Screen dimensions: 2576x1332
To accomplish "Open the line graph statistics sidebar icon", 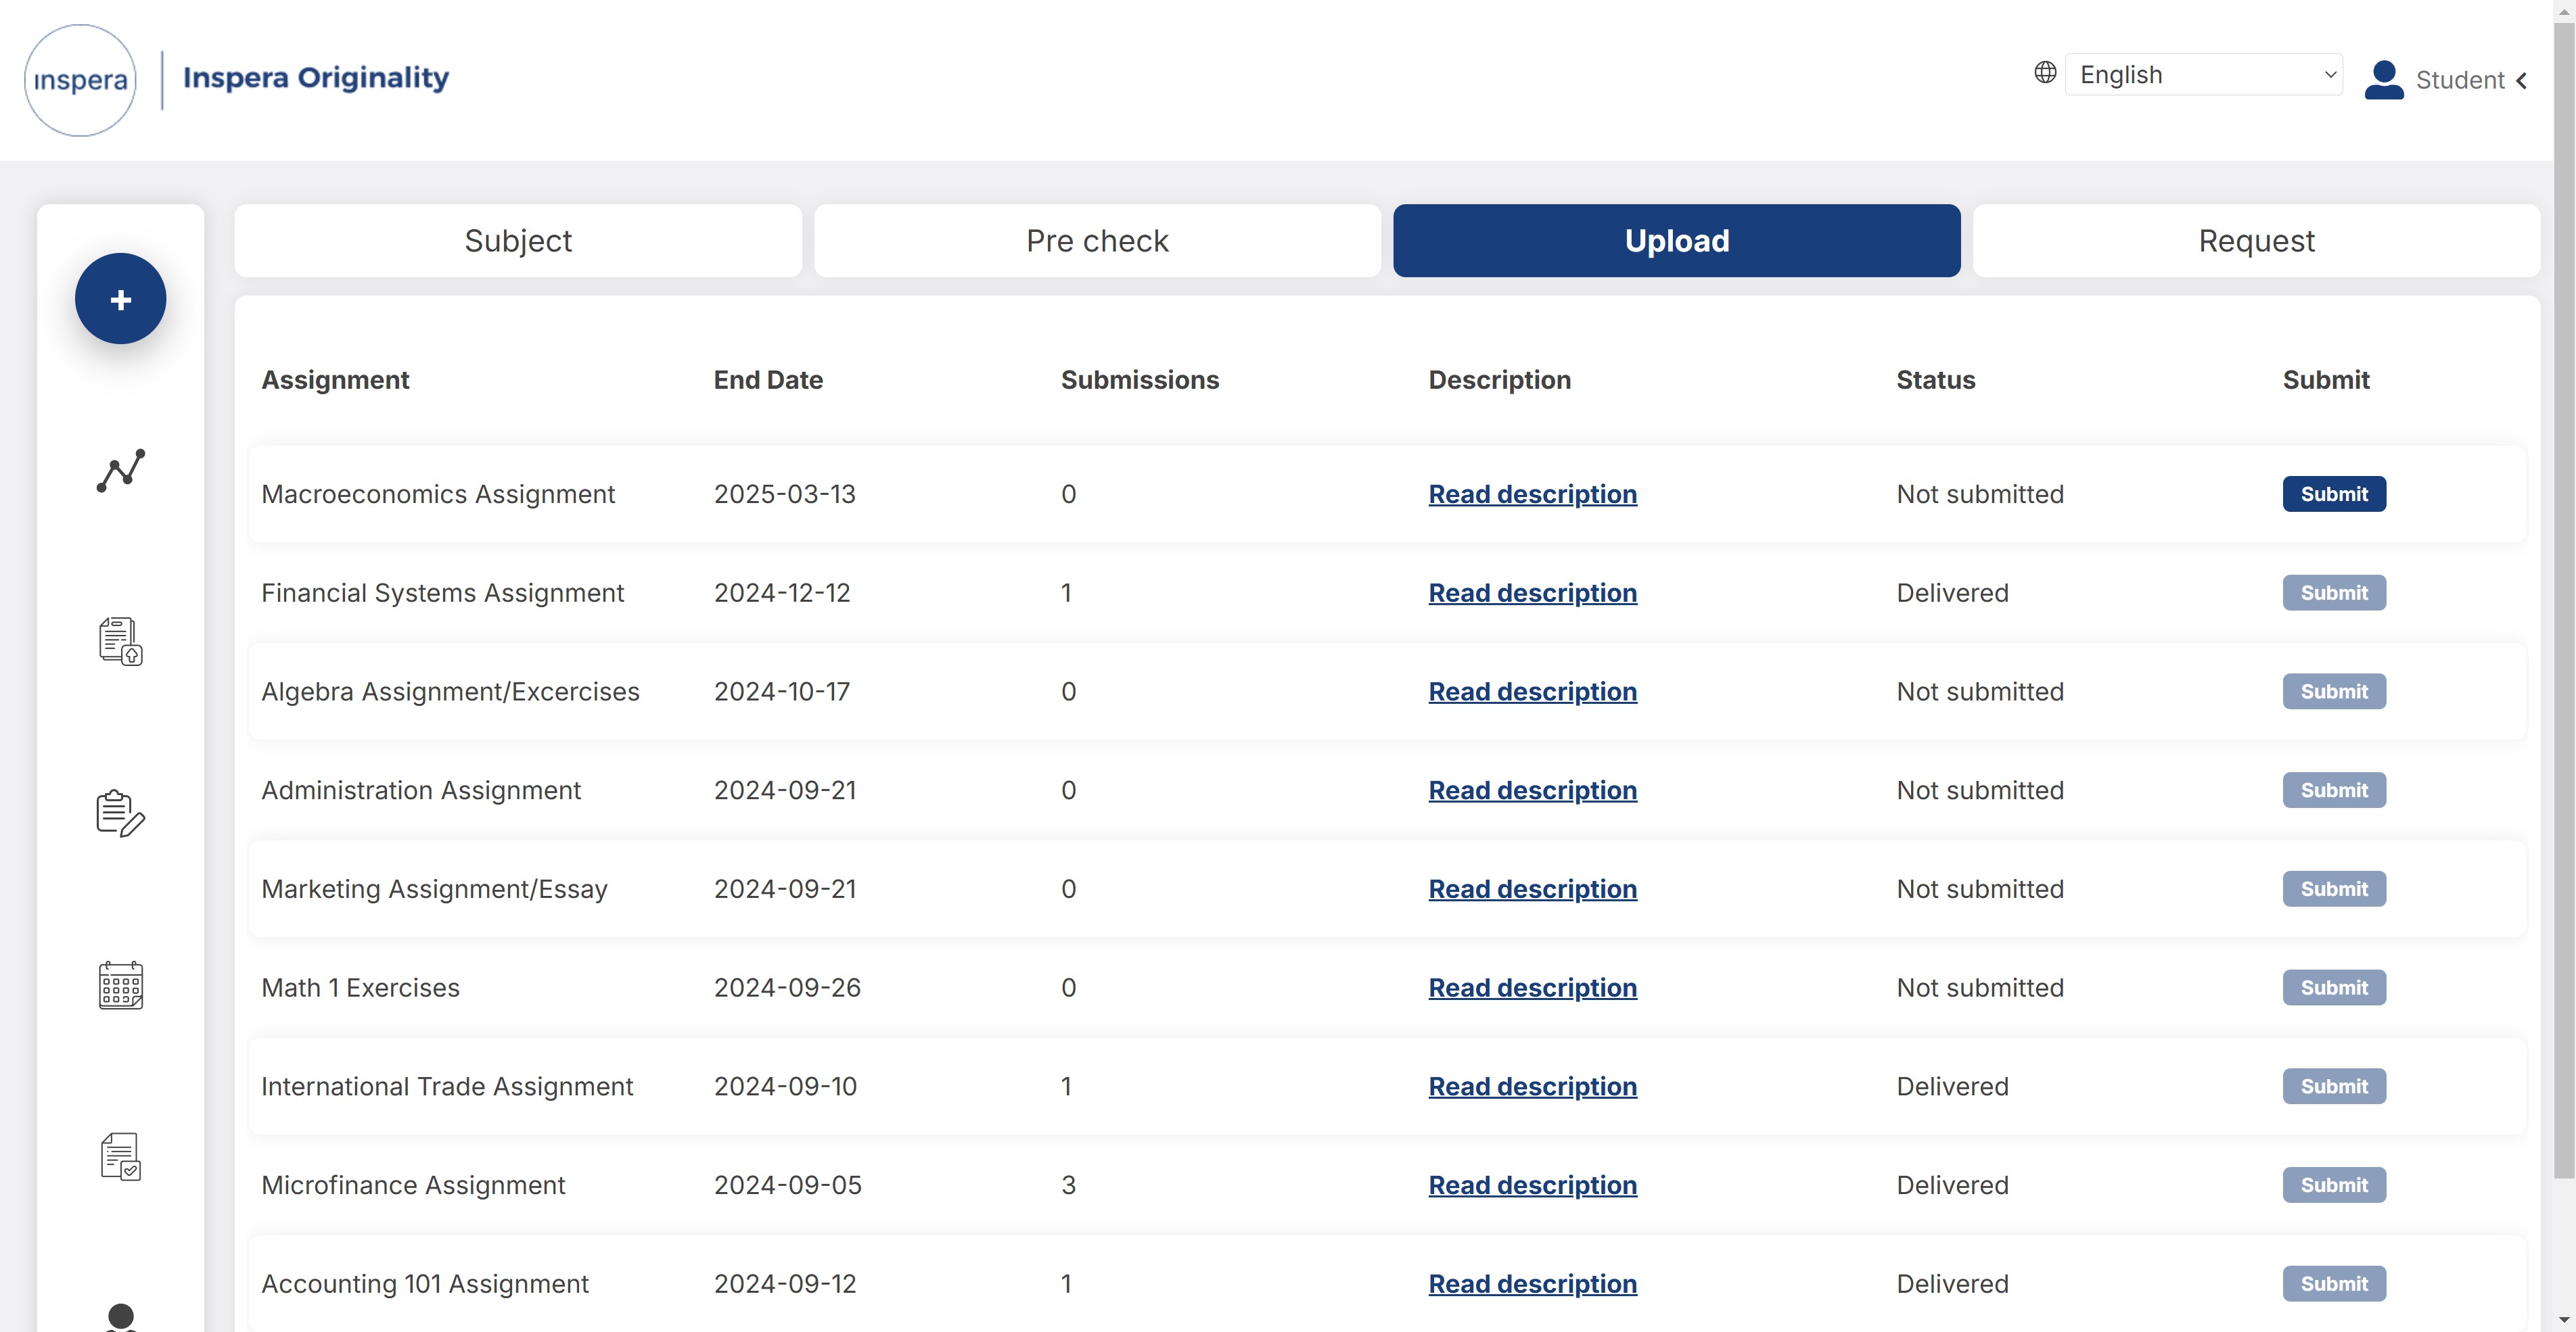I will click(120, 471).
